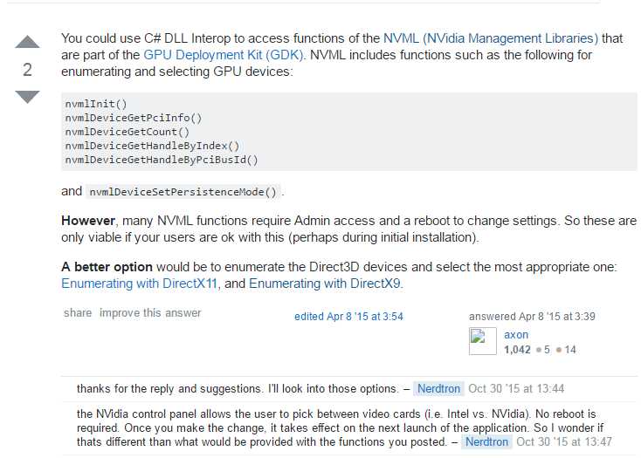Click improve this answer
Viewport: 641px width, 458px height.
[150, 313]
